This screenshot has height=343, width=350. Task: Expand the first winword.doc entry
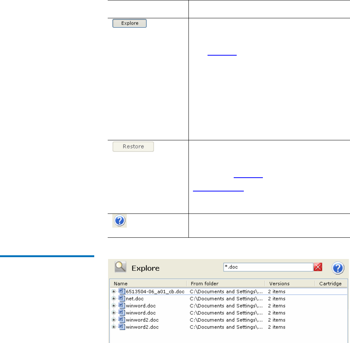(x=114, y=306)
